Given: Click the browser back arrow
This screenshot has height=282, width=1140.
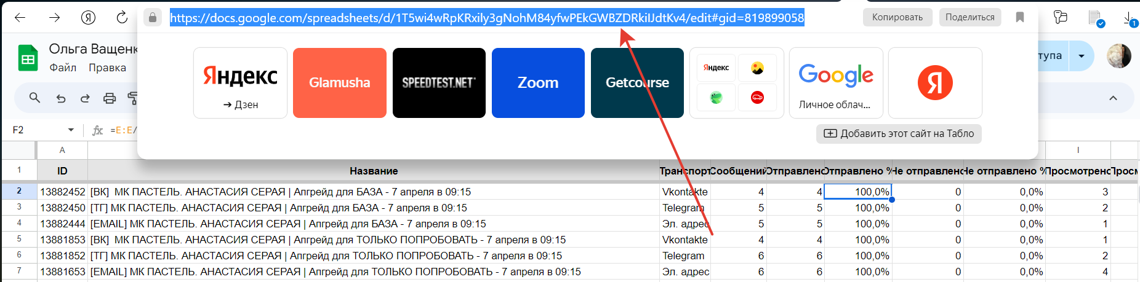Looking at the screenshot, I should [20, 17].
